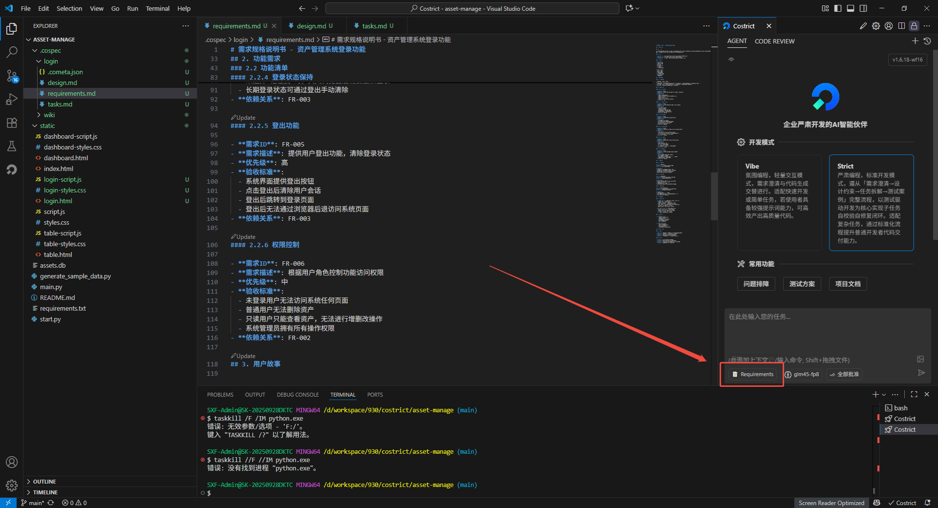Screen dimensions: 938x508
Task: Select the Vibe development mode card
Action: tap(779, 202)
